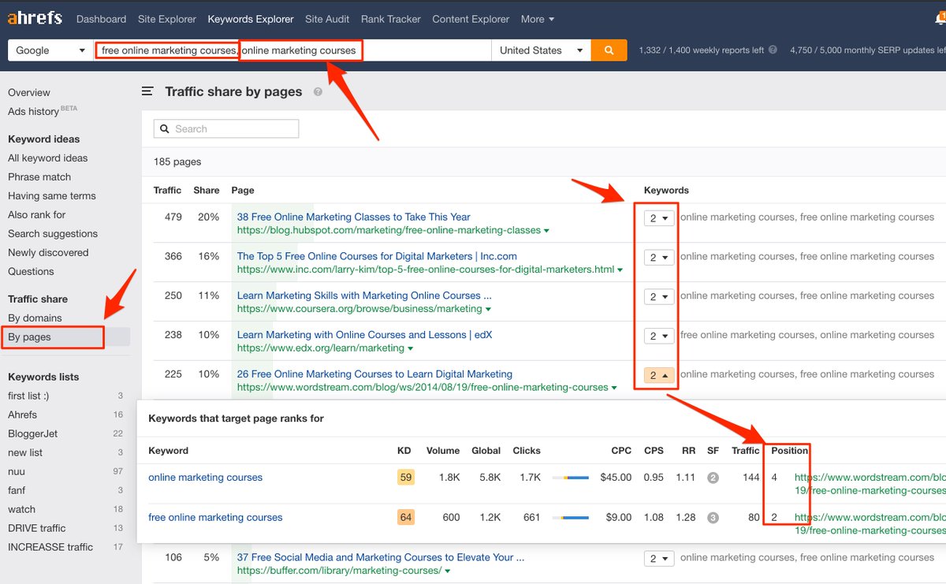Click clicks distribution bar for online marketing courses
The image size is (946, 584).
[571, 478]
